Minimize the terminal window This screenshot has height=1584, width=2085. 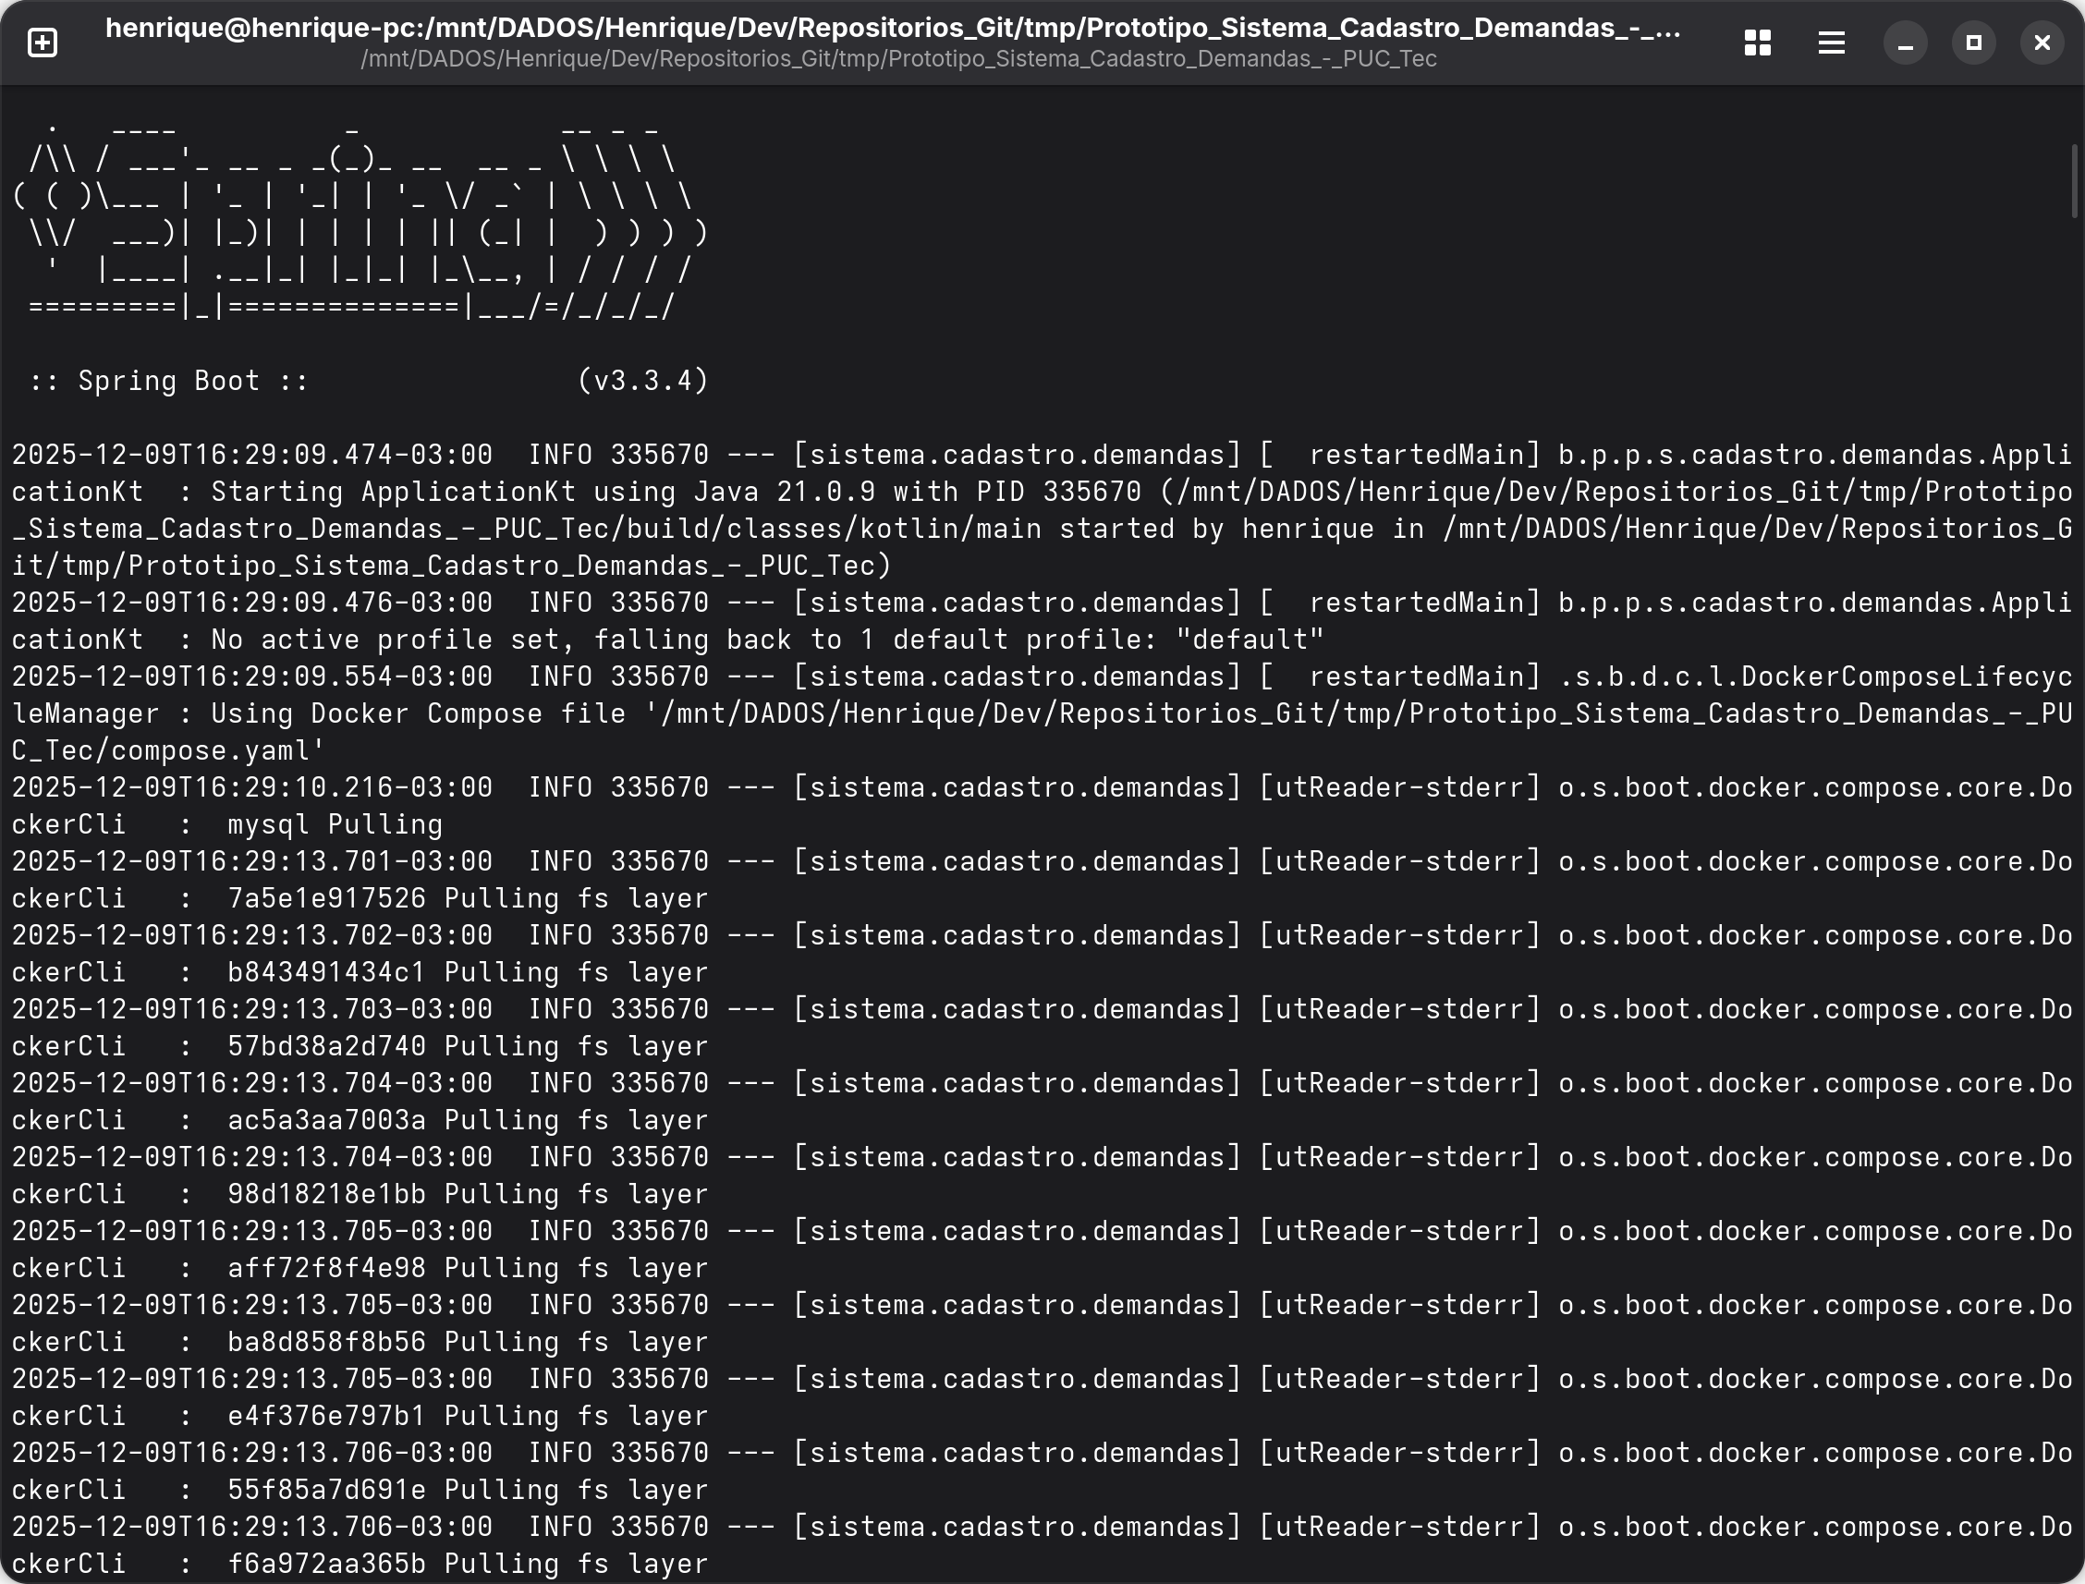tap(1905, 43)
